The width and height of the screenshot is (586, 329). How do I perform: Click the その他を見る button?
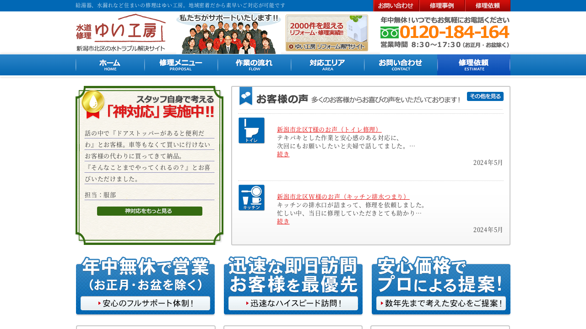tap(485, 96)
